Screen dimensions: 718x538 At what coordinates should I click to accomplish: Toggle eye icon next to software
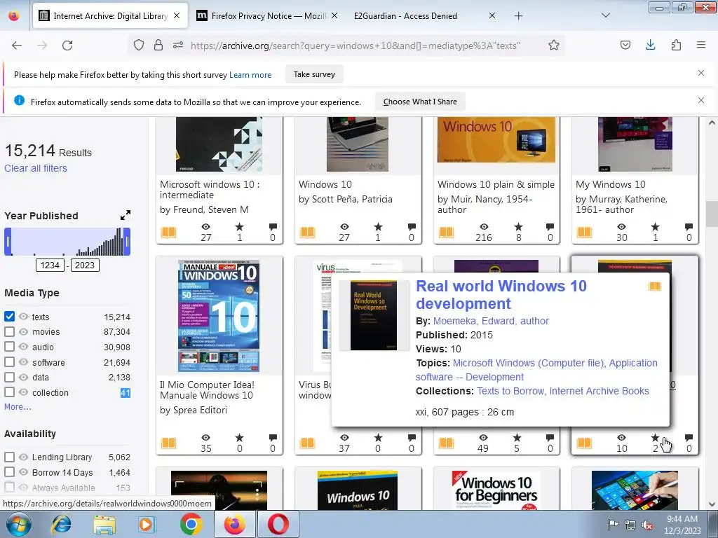(x=23, y=362)
